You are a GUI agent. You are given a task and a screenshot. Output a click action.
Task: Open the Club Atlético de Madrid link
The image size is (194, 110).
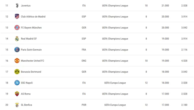33,17
